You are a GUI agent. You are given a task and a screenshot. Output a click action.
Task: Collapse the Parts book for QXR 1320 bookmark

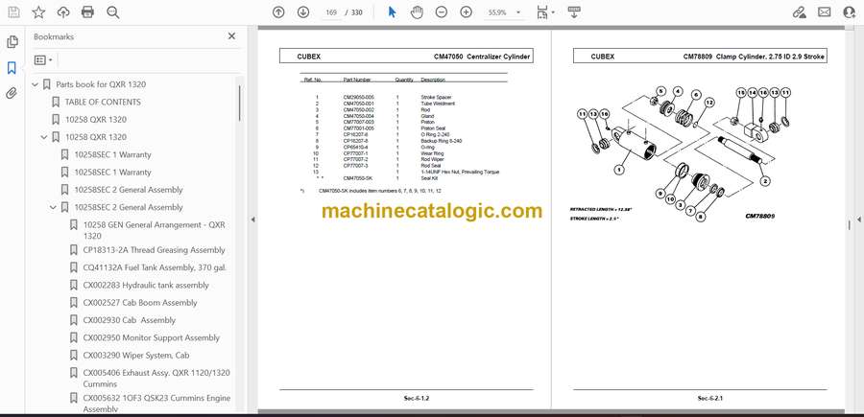[36, 84]
